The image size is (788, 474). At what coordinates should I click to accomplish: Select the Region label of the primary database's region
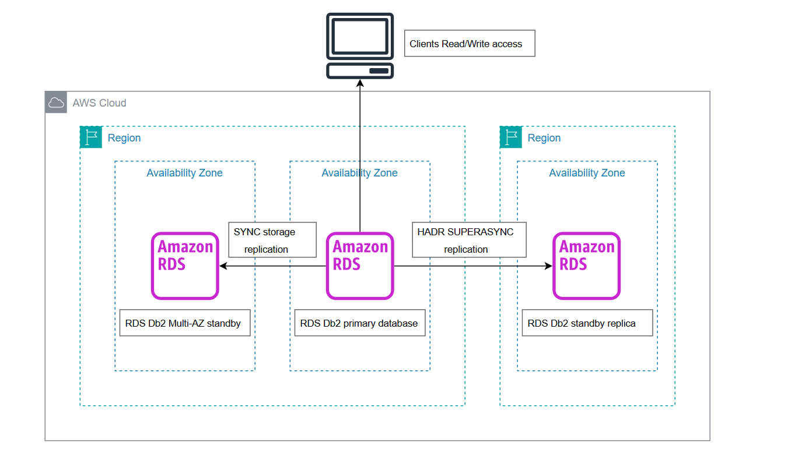(x=124, y=138)
